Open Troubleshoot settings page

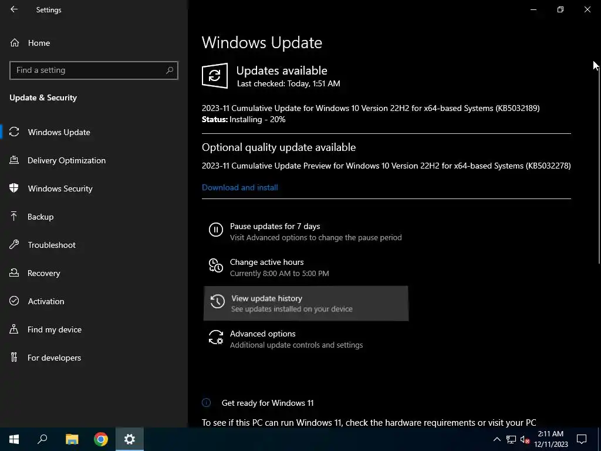(94, 245)
